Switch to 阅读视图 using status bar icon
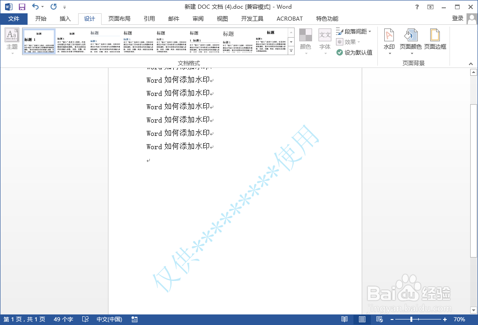478x325 pixels. pos(345,319)
